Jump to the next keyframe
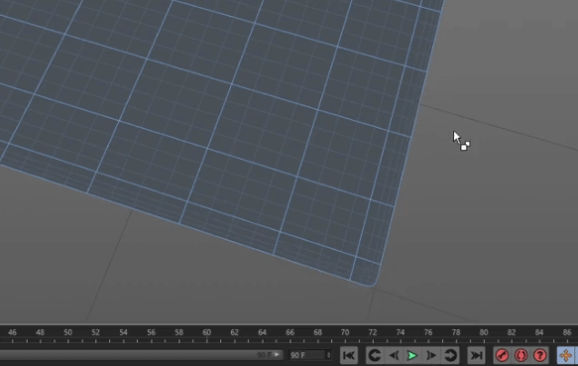 tap(450, 355)
